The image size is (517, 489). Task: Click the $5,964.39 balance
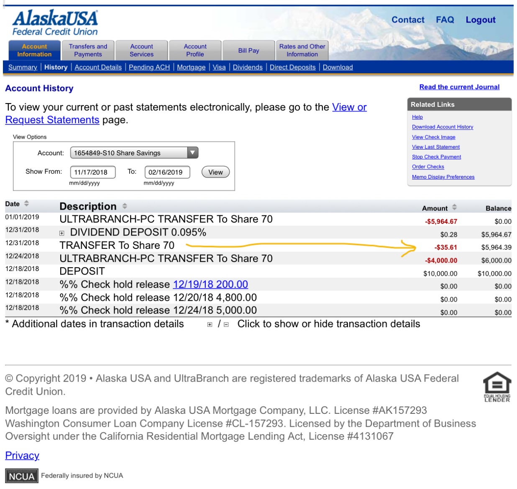click(x=497, y=247)
